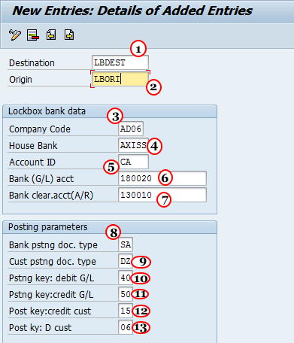The height and width of the screenshot is (343, 294).
Task: Click Pstng key:credit G/L field
Action: click(x=126, y=294)
